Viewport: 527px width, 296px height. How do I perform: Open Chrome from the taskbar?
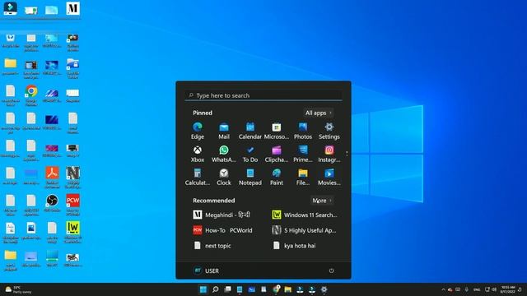coord(277,289)
